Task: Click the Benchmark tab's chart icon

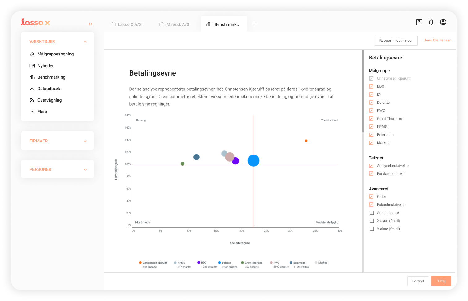Action: [x=209, y=24]
